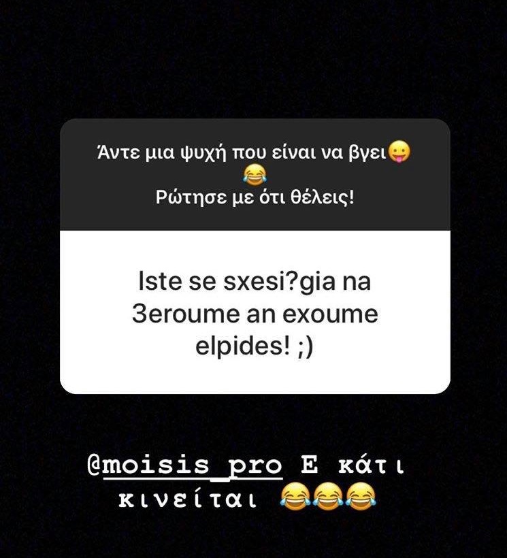
Task: Tap the first laughing emoji after κινείται
Action: 295,496
